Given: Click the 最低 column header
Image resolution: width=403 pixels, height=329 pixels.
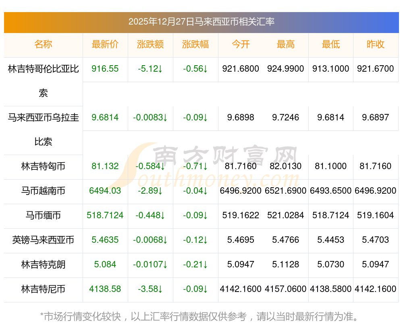Looking at the screenshot, I should [x=331, y=44].
